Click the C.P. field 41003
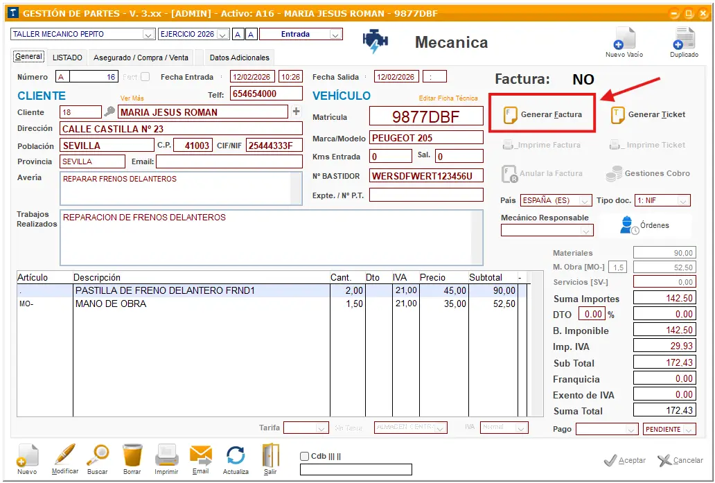Image resolution: width=715 pixels, height=483 pixels. pyautogui.click(x=193, y=146)
